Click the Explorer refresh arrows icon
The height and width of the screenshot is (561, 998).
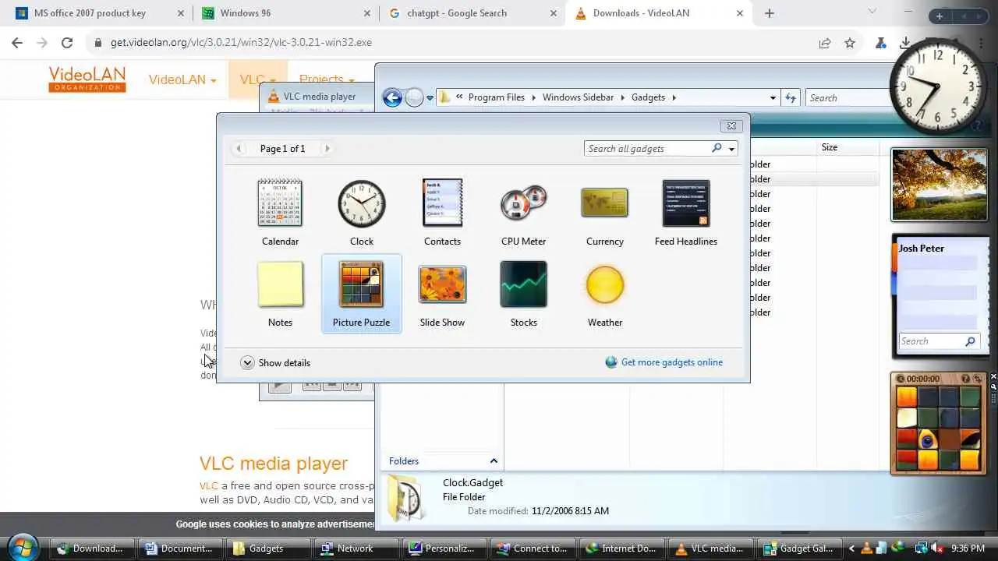click(791, 97)
